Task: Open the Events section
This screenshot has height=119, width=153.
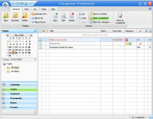Action: 19,107
